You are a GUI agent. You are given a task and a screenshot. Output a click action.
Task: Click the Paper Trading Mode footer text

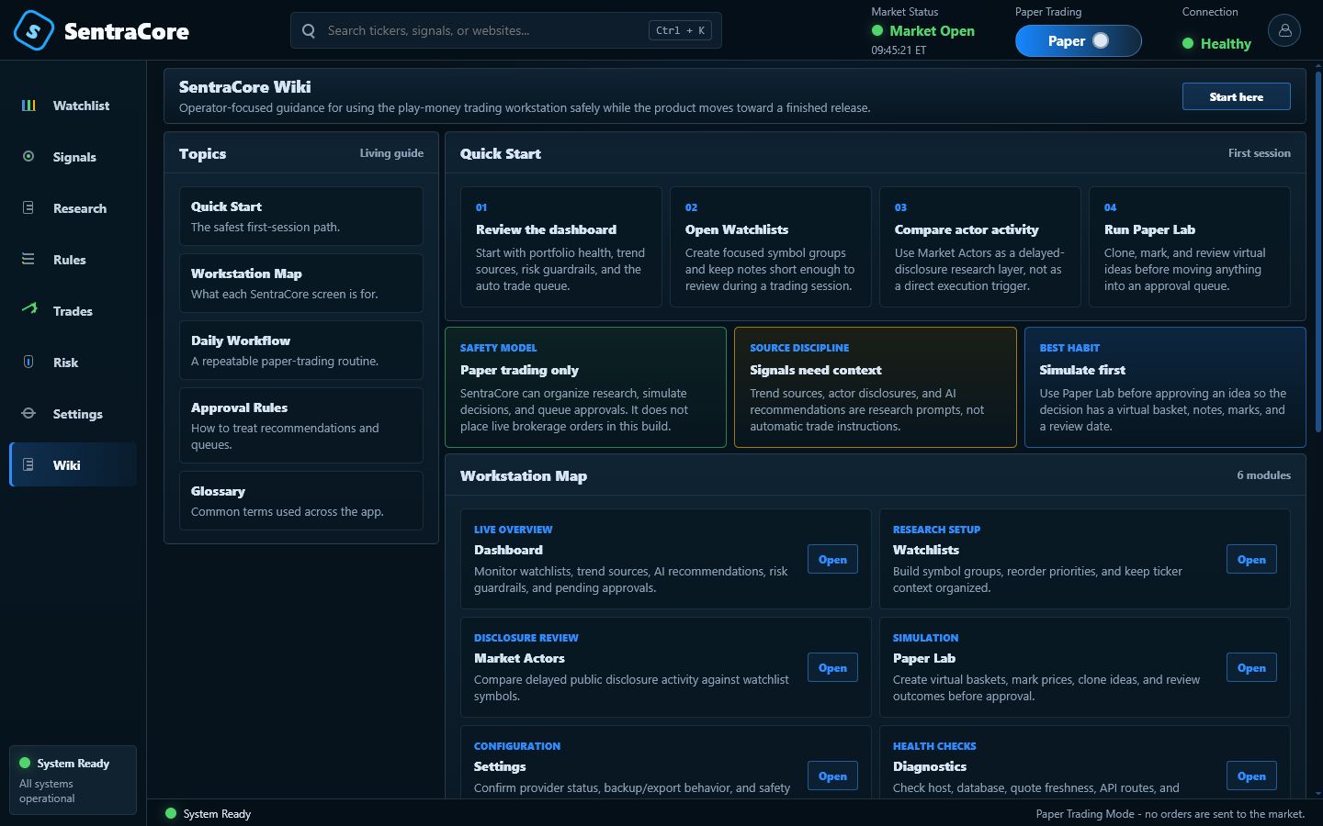[1170, 813]
